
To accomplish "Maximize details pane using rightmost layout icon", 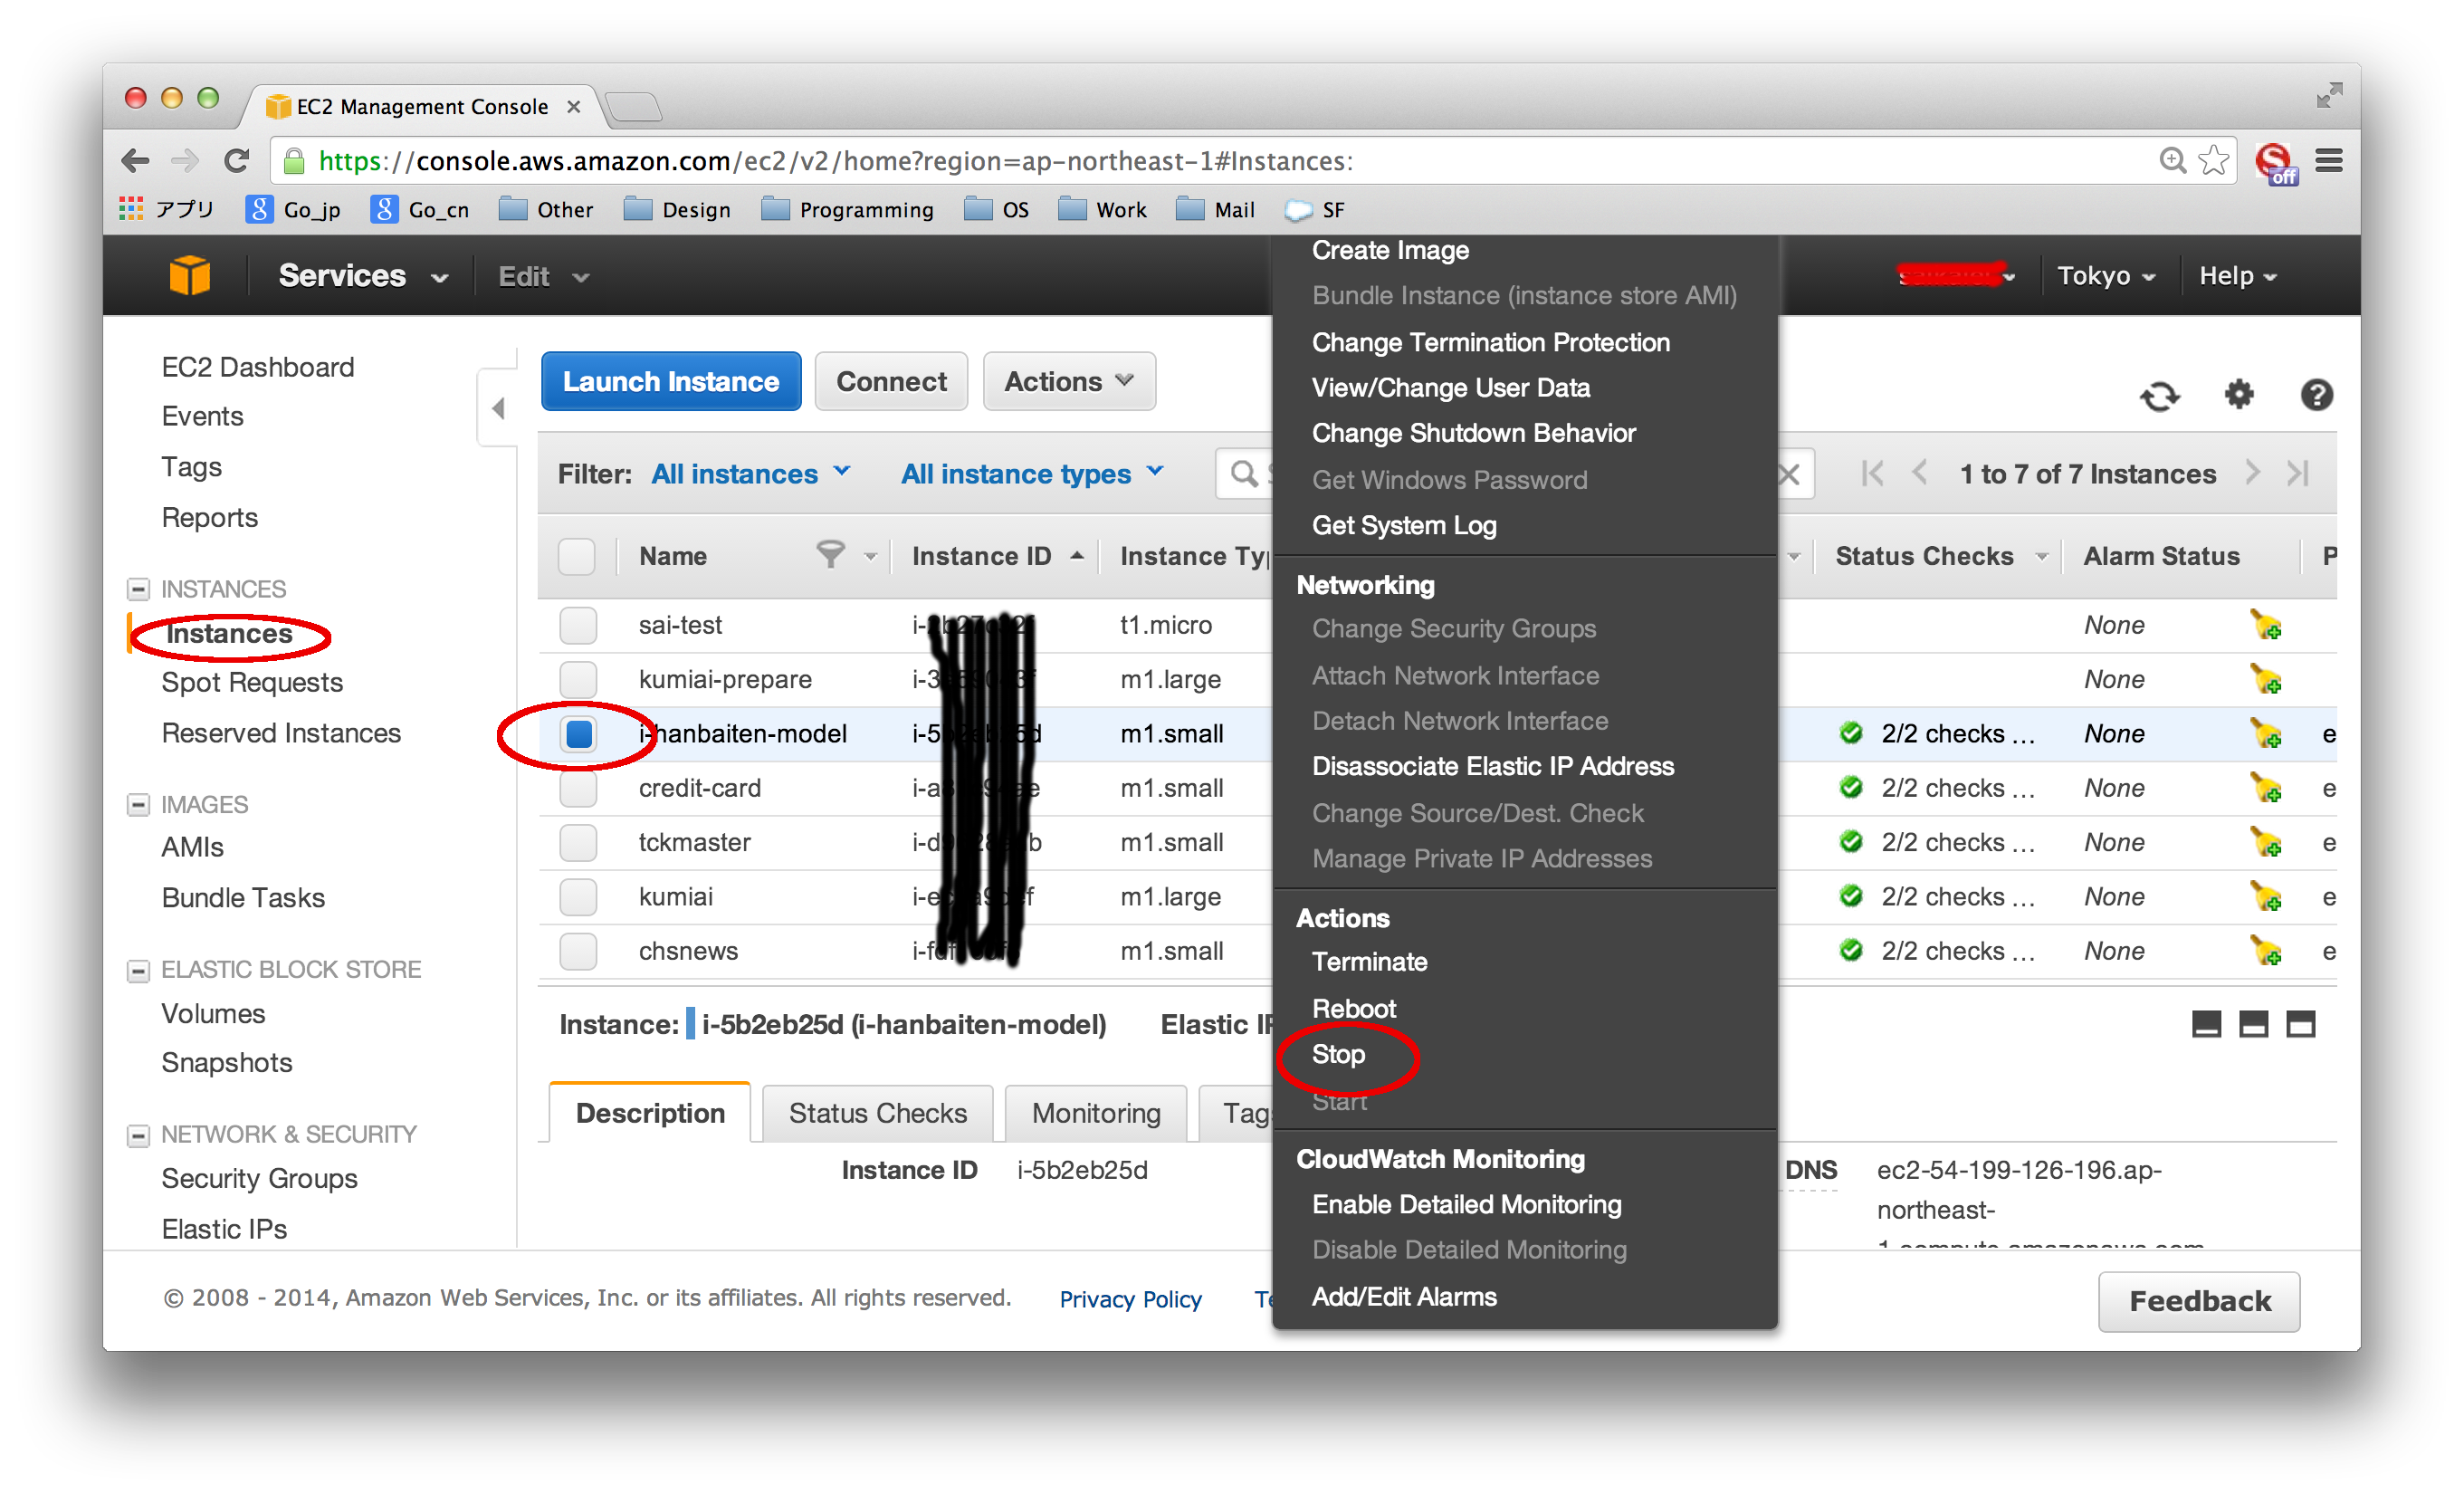I will pyautogui.click(x=2300, y=1024).
